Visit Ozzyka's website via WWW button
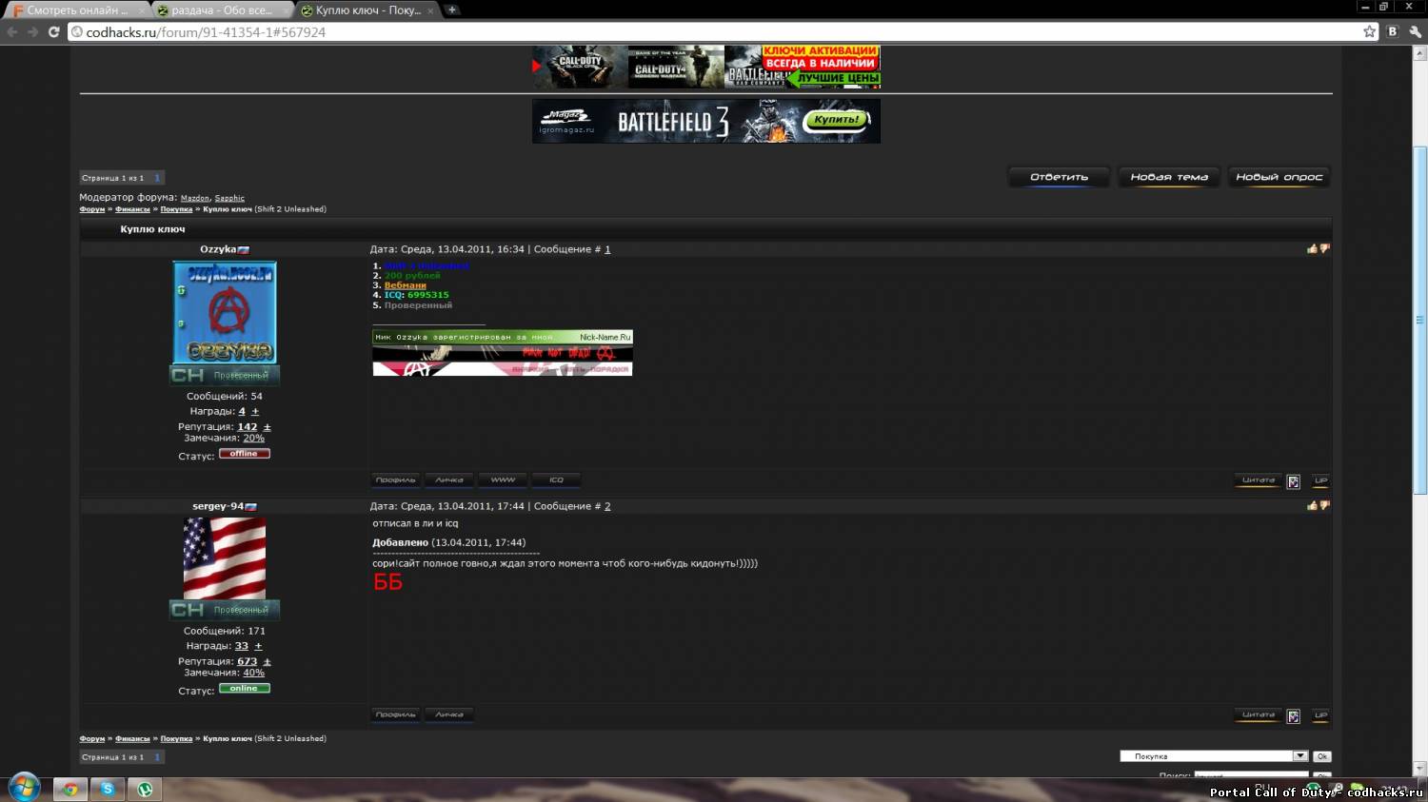This screenshot has height=802, width=1428. coord(503,479)
